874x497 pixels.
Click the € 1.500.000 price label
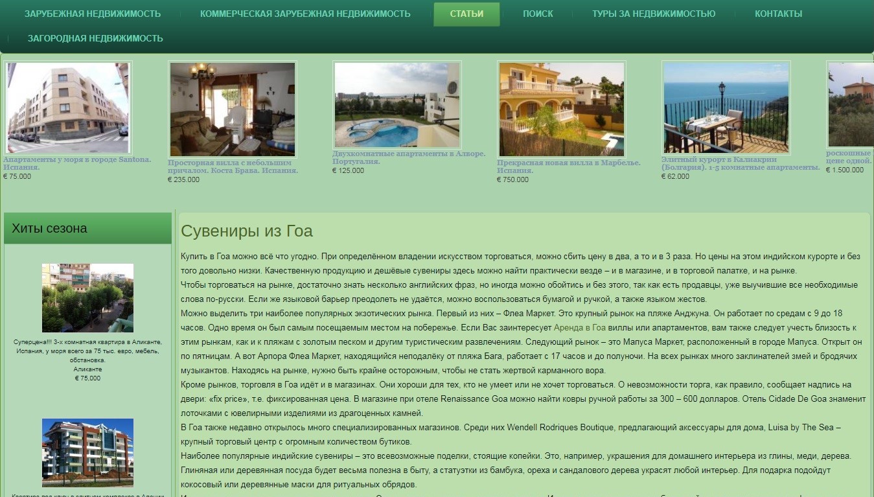coord(845,170)
